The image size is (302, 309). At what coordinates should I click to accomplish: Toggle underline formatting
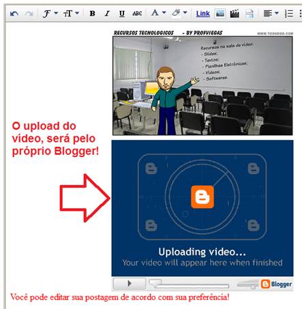122,14
